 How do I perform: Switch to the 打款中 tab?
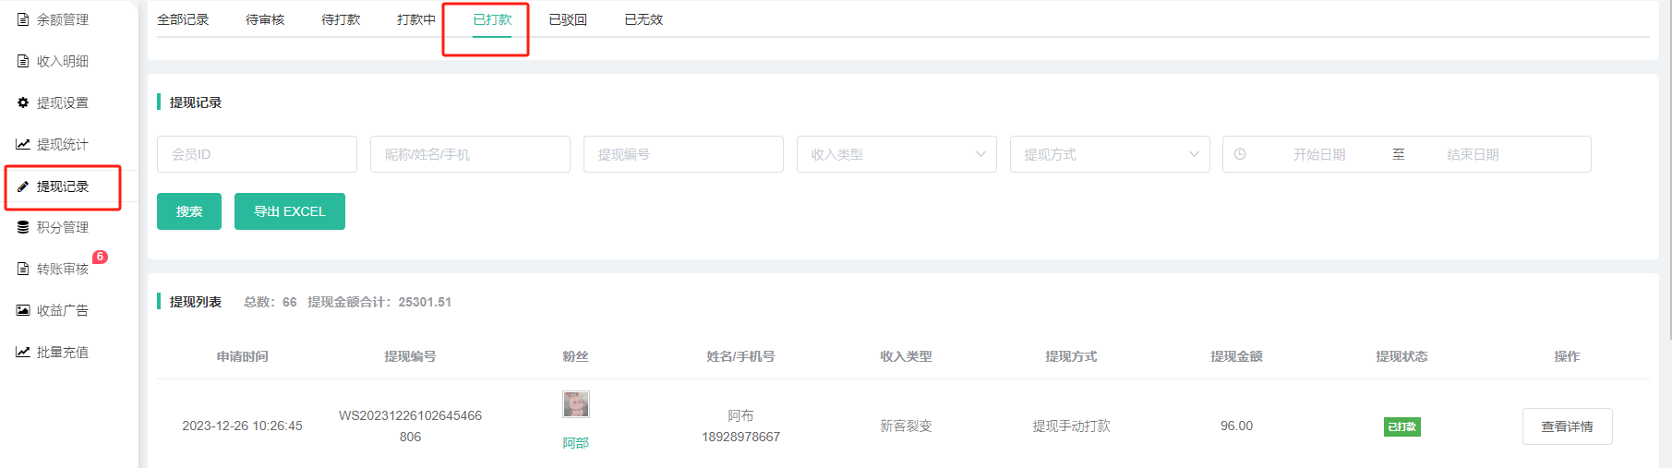[x=416, y=19]
